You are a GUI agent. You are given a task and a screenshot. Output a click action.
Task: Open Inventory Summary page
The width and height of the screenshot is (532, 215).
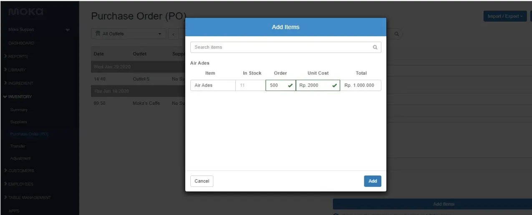(19, 110)
